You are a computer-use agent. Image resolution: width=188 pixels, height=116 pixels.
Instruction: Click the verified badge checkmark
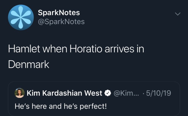[108, 93]
